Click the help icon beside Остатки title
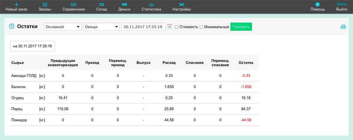The width and height of the screenshot is (353, 140). coord(12,26)
